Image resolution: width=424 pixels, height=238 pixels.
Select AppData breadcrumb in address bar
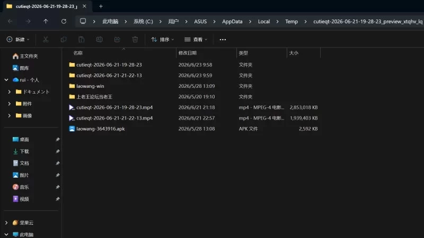(x=232, y=21)
